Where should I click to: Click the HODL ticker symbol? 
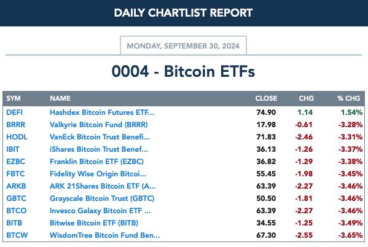click(17, 137)
